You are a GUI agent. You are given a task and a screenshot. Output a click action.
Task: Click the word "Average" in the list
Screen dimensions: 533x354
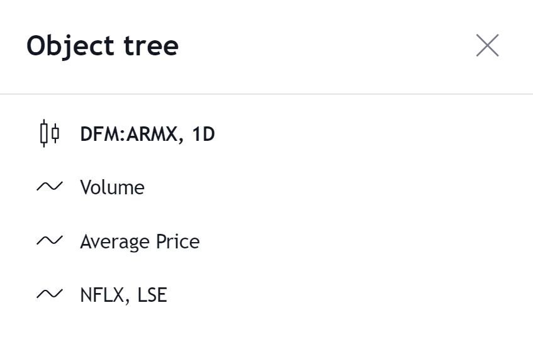(x=115, y=241)
